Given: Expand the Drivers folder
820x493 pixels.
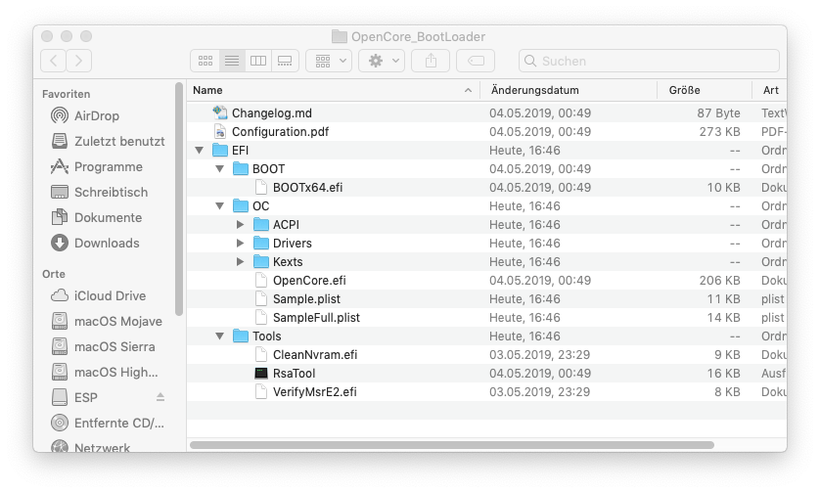Looking at the screenshot, I should [240, 244].
